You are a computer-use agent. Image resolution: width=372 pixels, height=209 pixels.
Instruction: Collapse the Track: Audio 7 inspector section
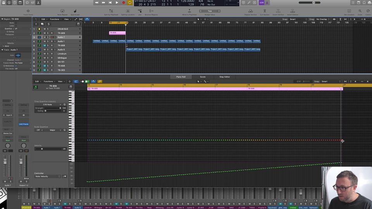[x=2, y=50]
